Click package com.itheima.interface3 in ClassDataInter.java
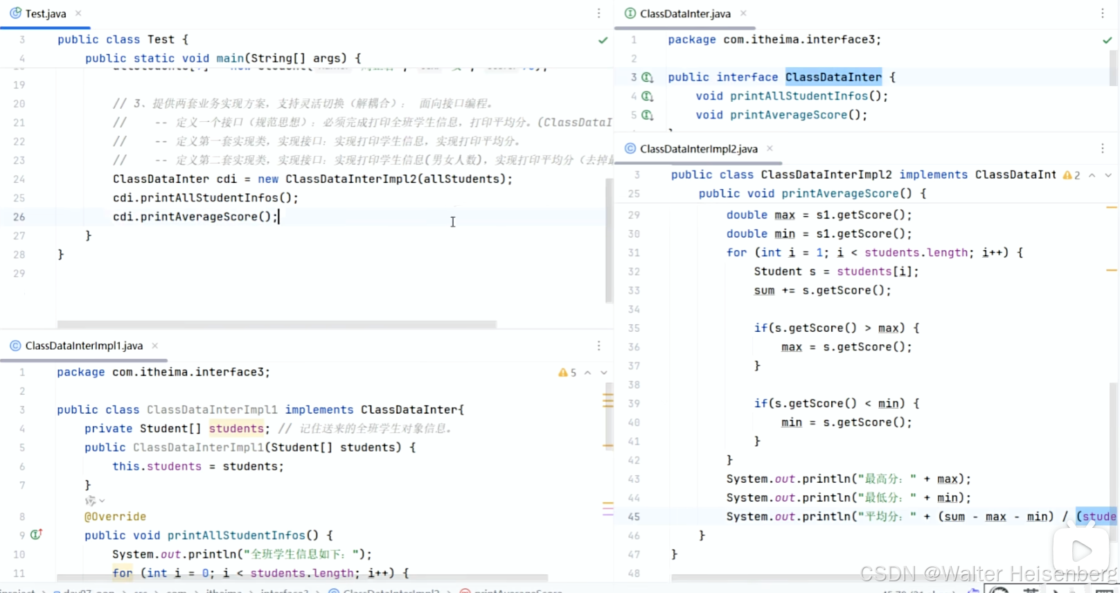 774,39
